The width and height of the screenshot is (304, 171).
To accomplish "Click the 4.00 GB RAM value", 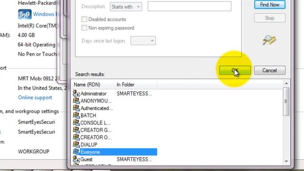I will [x=26, y=35].
